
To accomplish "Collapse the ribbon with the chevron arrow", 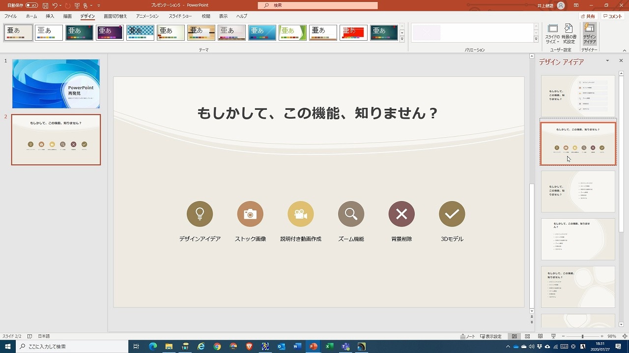I will pyautogui.click(x=624, y=49).
